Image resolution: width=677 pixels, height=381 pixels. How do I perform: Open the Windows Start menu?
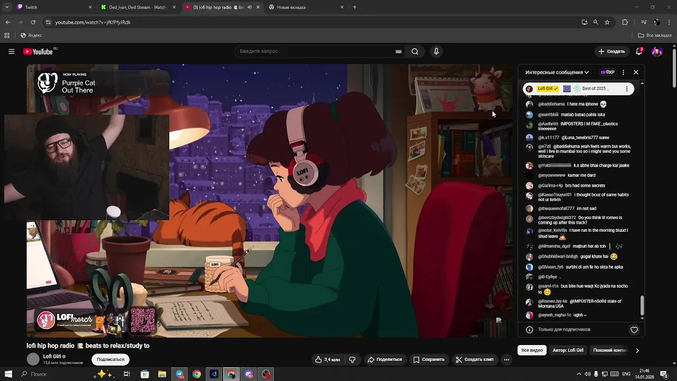[8, 374]
